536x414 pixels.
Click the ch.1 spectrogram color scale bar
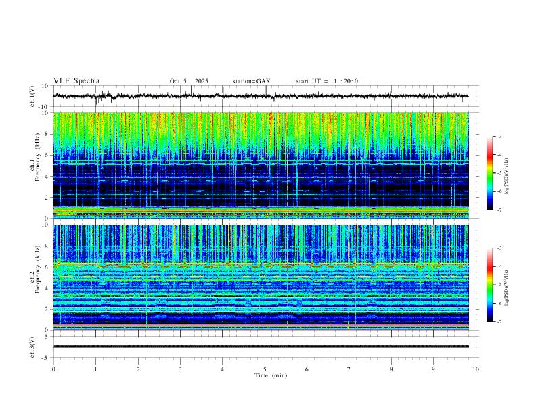tap(490, 173)
